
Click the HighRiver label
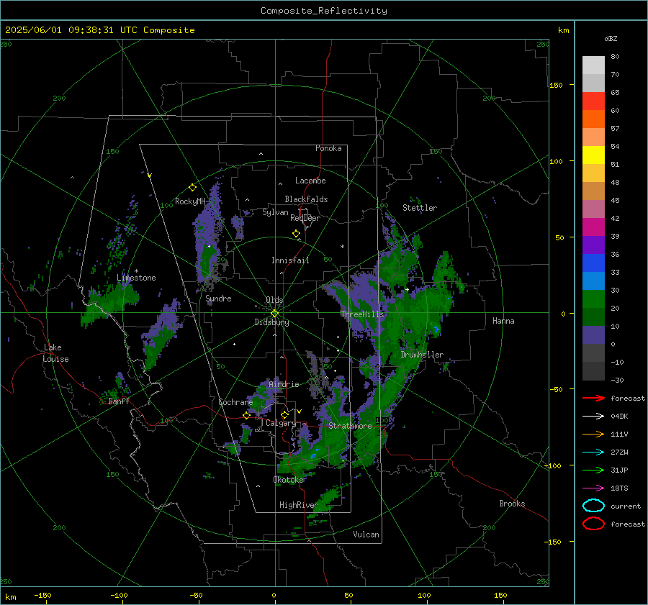point(298,505)
